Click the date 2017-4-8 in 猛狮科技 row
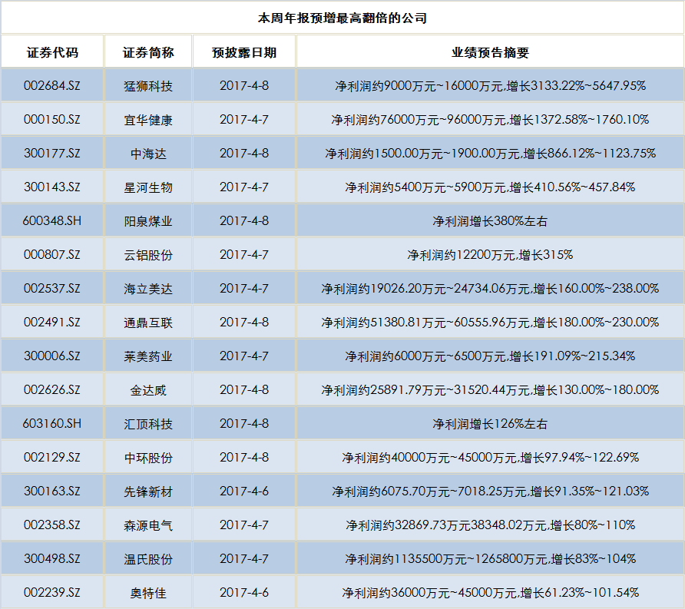This screenshot has width=685, height=609. (x=244, y=85)
